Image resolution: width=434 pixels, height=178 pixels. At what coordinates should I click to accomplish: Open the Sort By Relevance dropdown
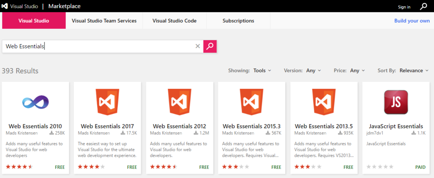click(414, 71)
